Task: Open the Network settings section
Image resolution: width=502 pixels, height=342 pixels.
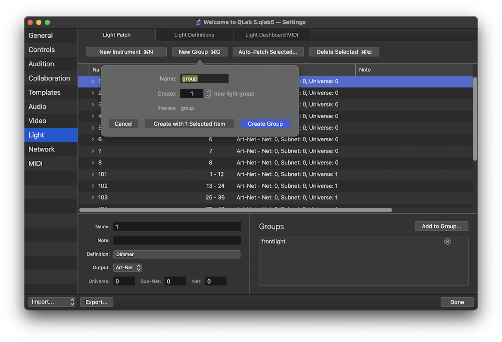Action: point(41,149)
